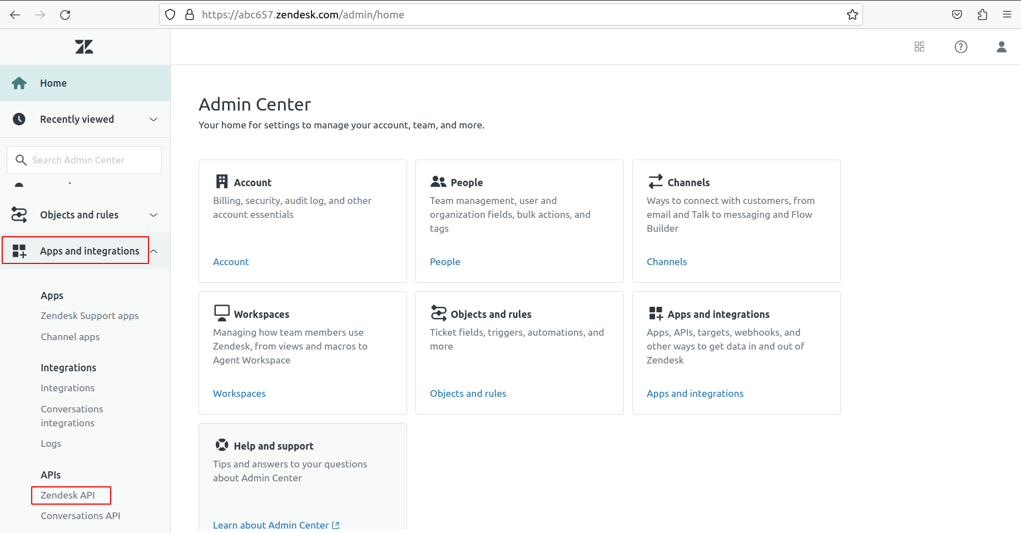Open Zendesk API in the sidebar
This screenshot has height=533, width=1021.
[x=68, y=495]
